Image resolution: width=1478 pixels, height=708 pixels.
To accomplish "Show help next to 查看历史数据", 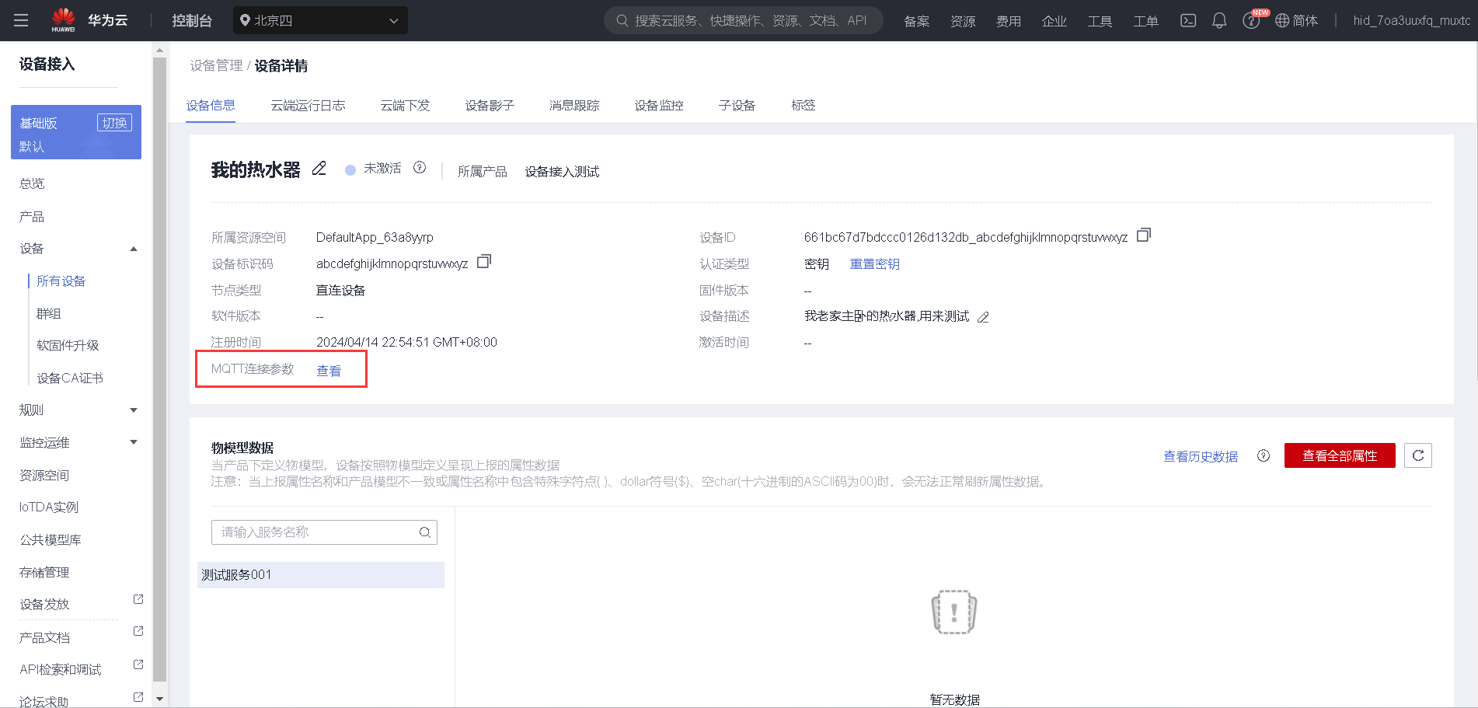I will click(x=1264, y=455).
